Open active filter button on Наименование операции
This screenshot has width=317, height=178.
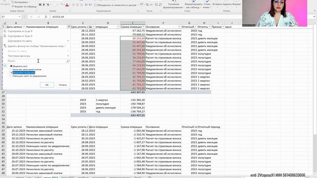(x=68, y=27)
